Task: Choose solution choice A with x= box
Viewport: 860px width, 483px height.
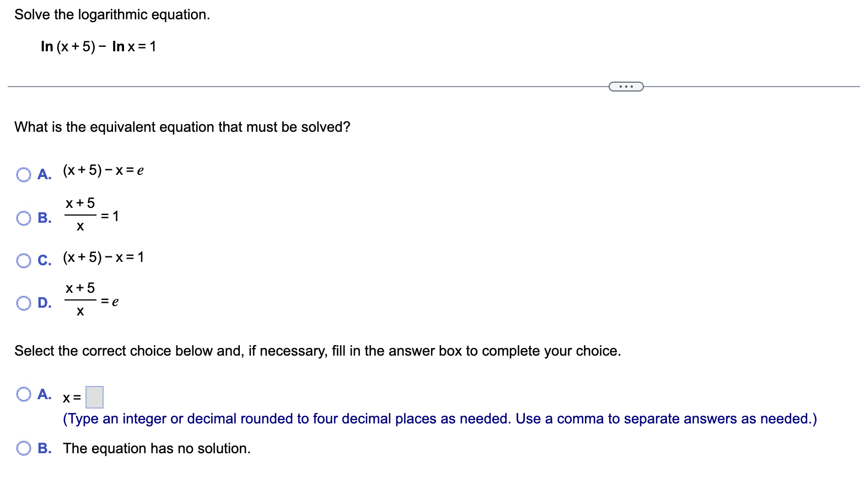Action: (x=24, y=394)
